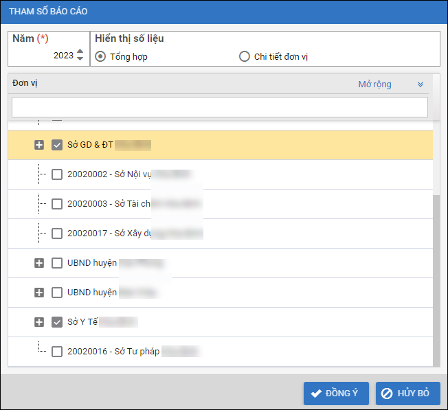Select the Chi tiết đơn vị radio option
448x410 pixels.
coord(244,56)
